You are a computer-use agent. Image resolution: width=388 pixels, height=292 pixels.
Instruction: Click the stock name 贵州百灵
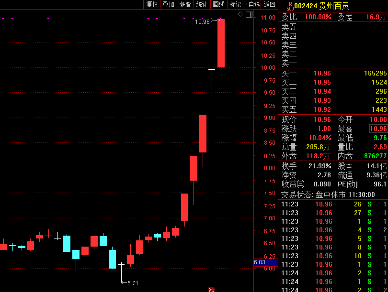click(x=334, y=6)
